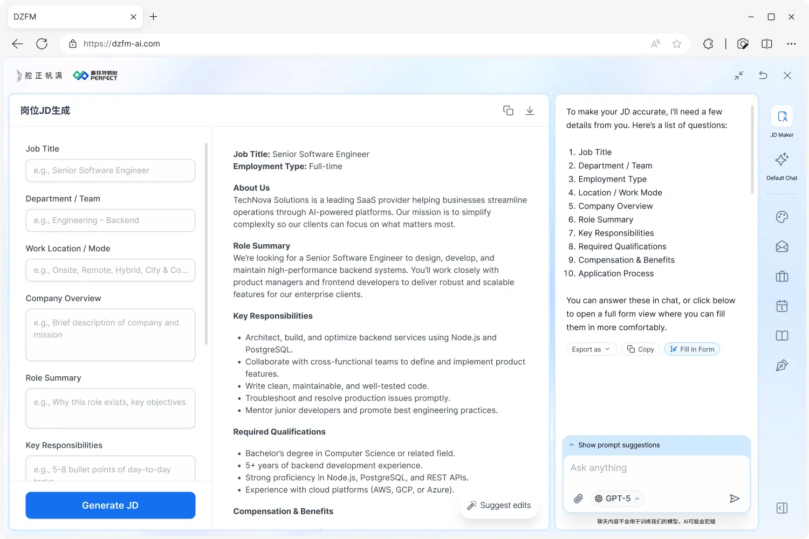
Task: Click the copy JD document icon
Action: coord(508,110)
